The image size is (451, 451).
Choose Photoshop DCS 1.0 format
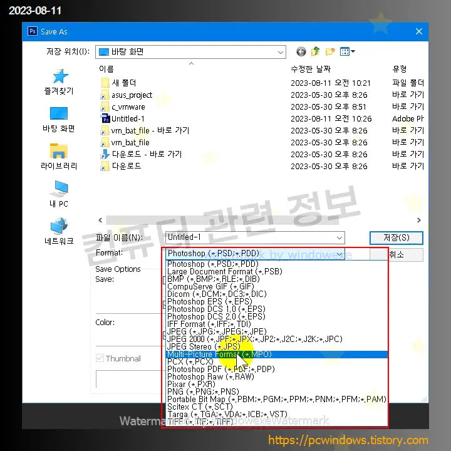[x=277, y=309]
